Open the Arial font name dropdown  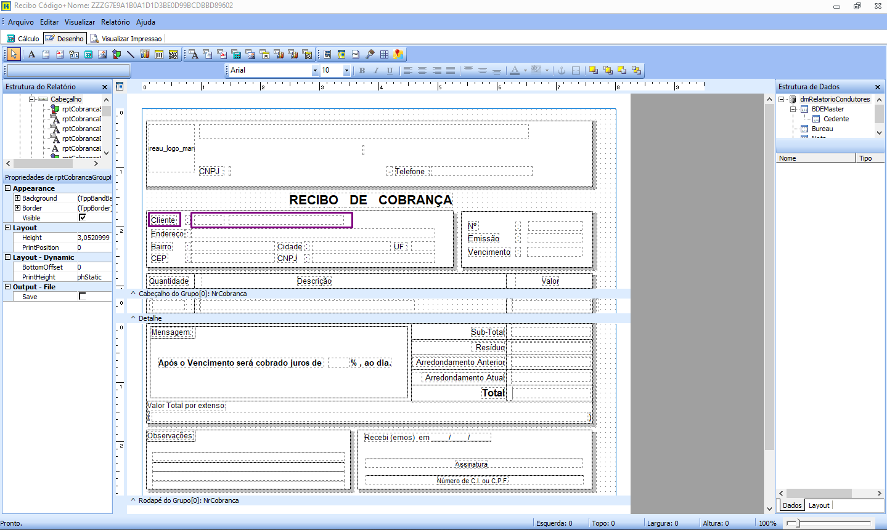click(315, 71)
